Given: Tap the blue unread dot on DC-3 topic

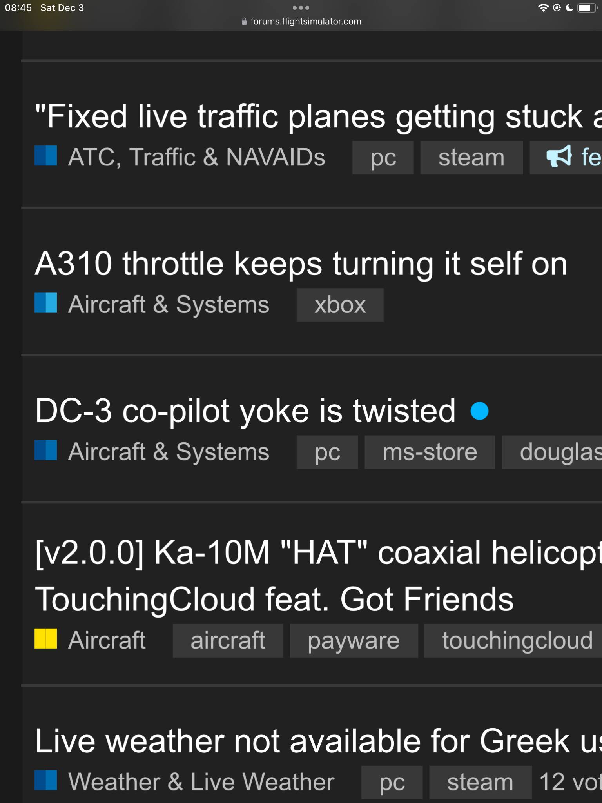Looking at the screenshot, I should click(x=479, y=411).
